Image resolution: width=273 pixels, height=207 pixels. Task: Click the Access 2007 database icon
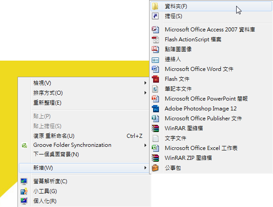[155, 30]
